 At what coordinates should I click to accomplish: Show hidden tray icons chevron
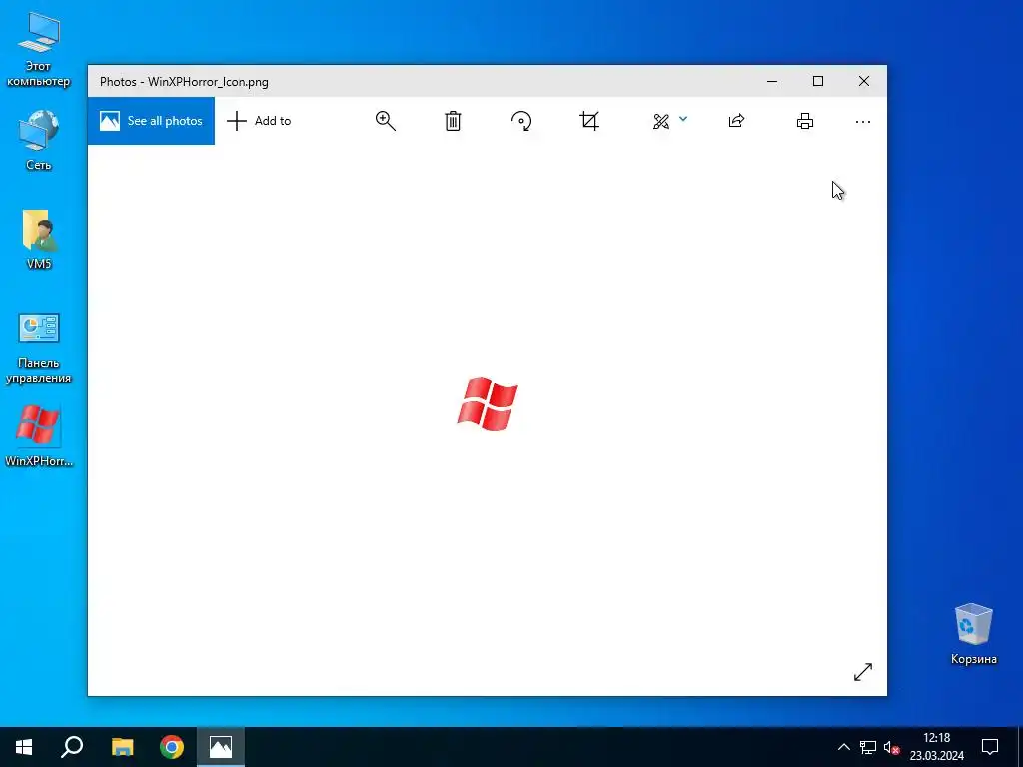coord(843,747)
